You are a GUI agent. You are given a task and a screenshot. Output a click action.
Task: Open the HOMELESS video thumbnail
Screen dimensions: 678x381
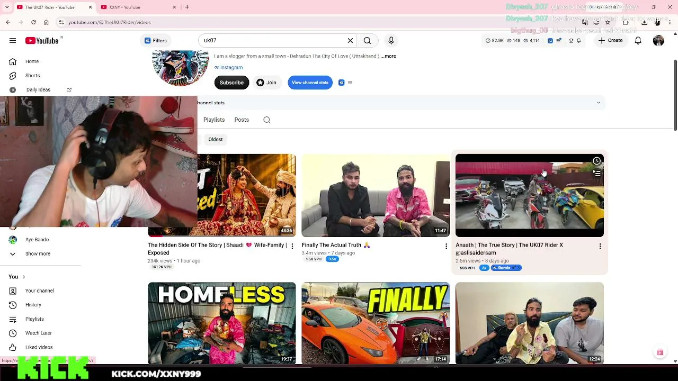pos(222,323)
